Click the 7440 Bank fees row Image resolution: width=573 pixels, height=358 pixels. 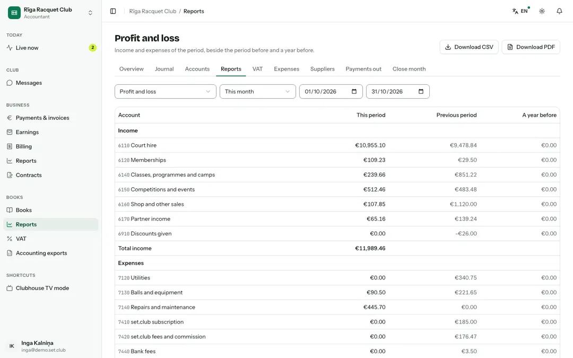(337, 351)
